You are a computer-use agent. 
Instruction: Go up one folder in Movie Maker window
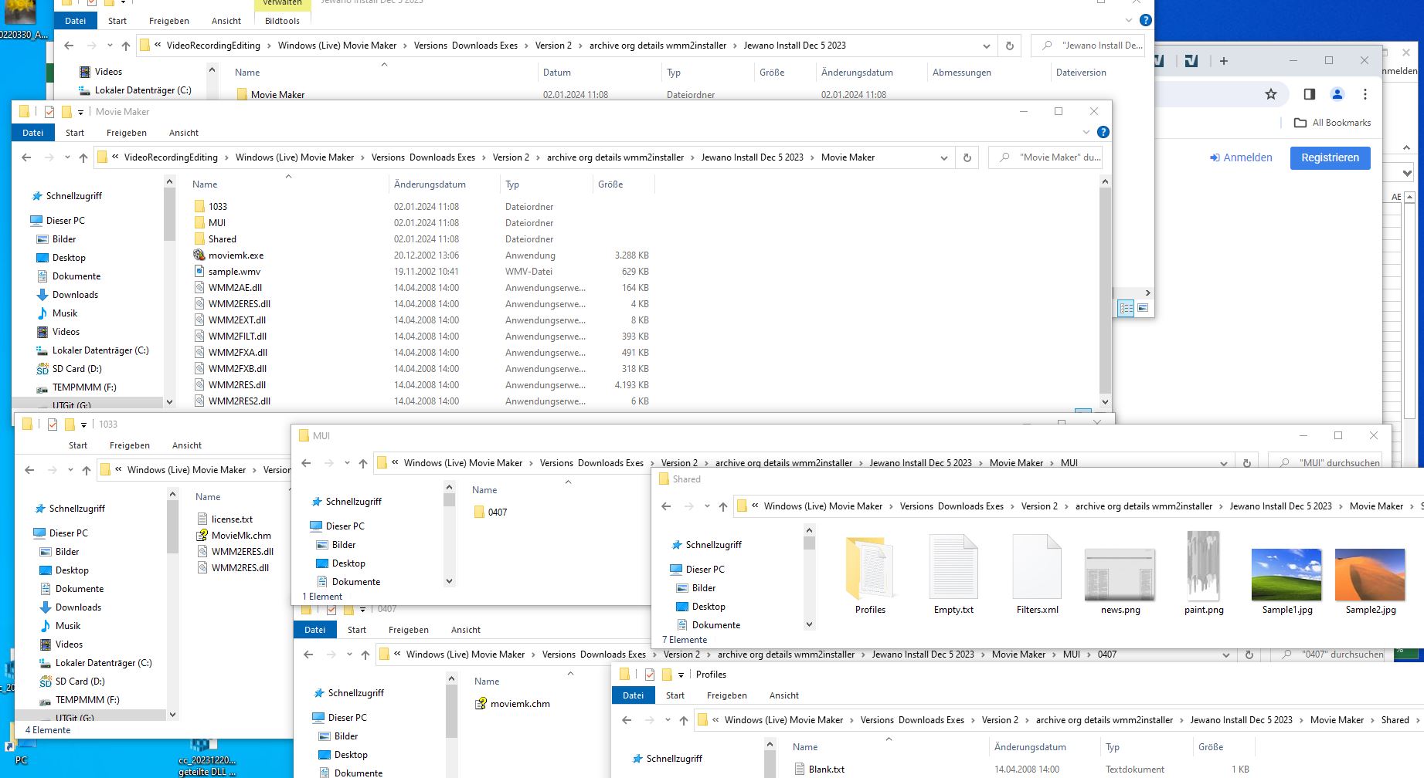click(83, 157)
